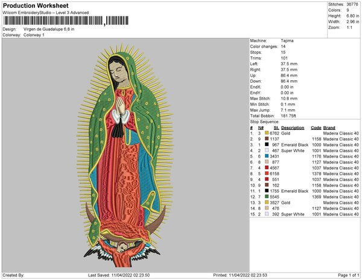Click the 'Right:' label
This screenshot has width=362, height=280.
pos(255,69)
